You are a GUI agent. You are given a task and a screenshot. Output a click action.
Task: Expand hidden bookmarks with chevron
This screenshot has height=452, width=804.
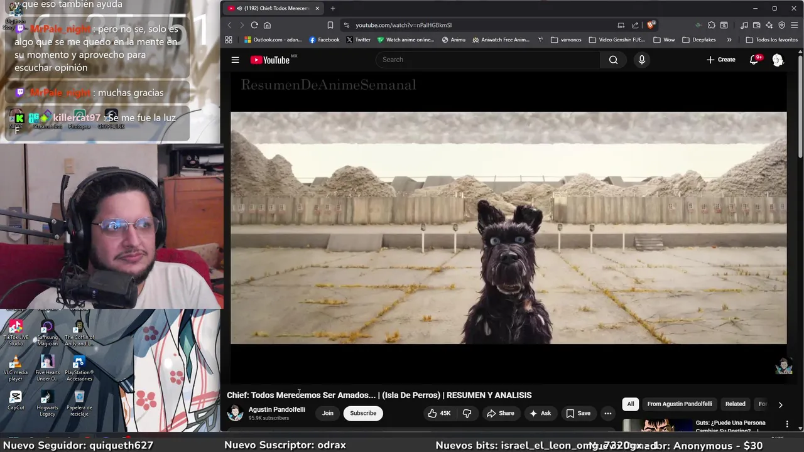pos(729,40)
